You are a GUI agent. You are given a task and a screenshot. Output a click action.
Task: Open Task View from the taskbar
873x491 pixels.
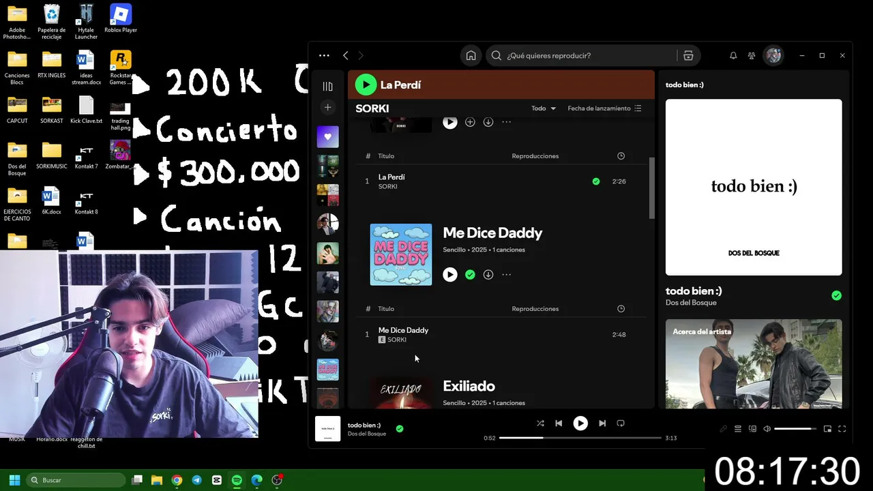[x=137, y=480]
